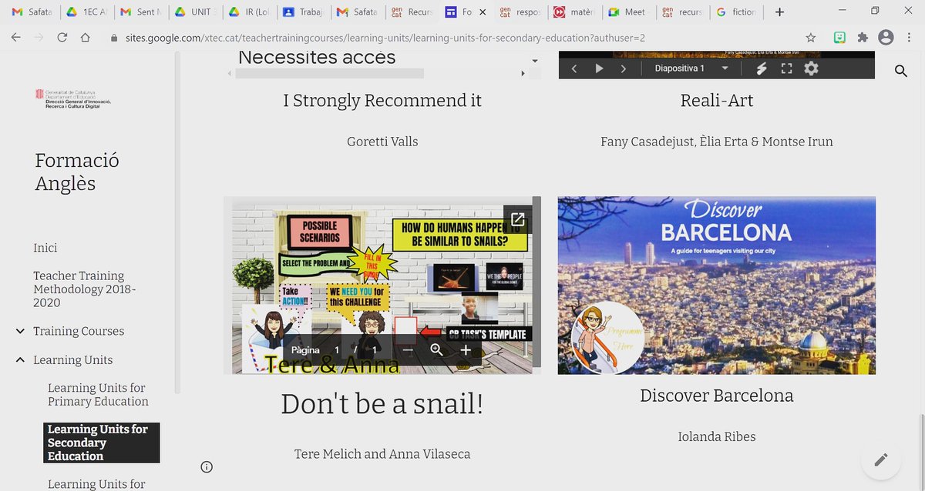
Task: Click the lightning icon in slideshow toolbar
Action: coord(762,68)
